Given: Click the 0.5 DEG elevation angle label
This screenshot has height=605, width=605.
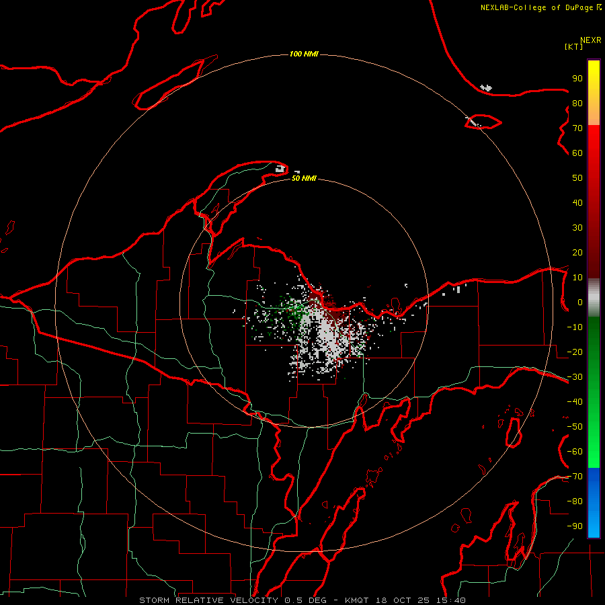Looking at the screenshot, I should coord(305,600).
